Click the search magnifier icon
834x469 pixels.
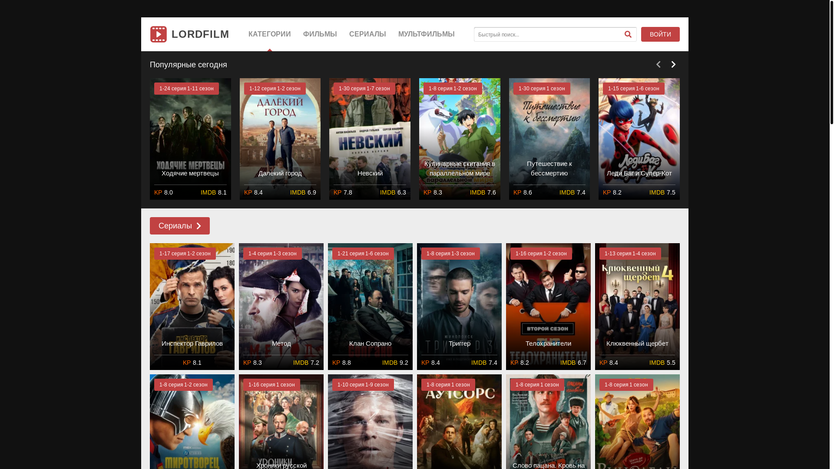628,34
